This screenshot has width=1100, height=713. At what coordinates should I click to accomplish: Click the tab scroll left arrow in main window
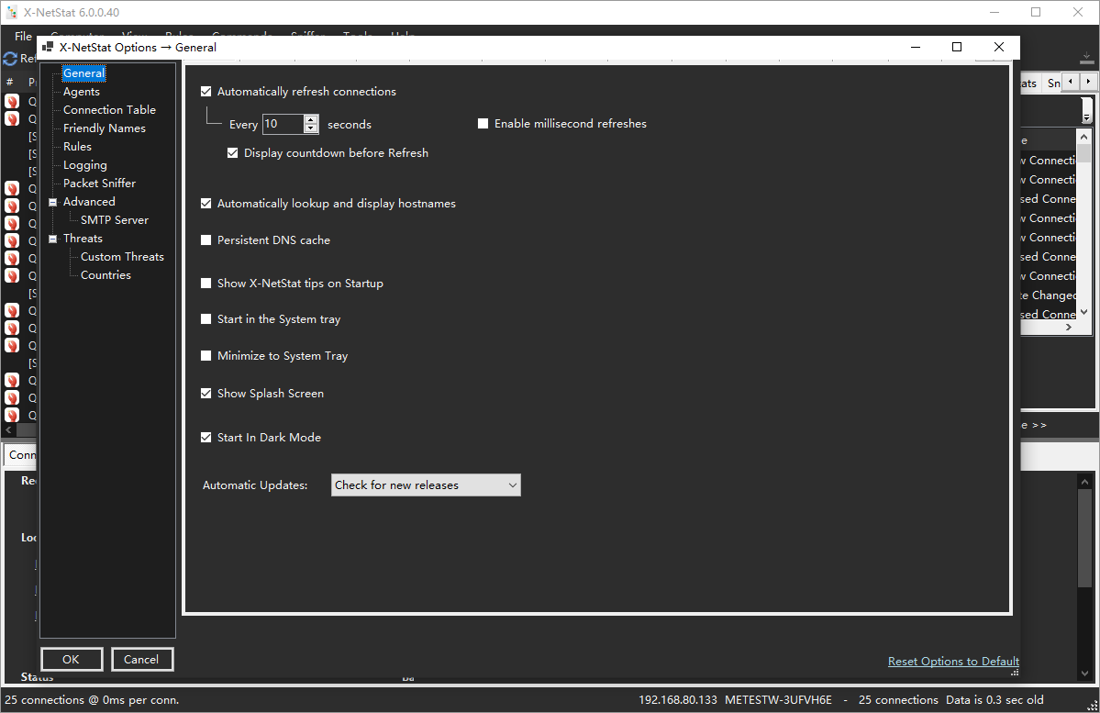tap(1071, 82)
